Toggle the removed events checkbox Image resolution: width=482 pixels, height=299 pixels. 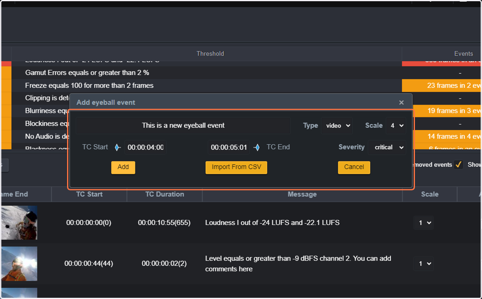point(458,164)
